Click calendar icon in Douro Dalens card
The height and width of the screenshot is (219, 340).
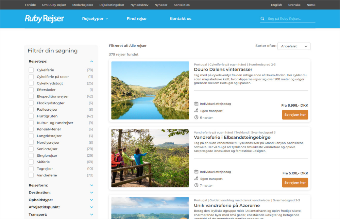point(196,104)
